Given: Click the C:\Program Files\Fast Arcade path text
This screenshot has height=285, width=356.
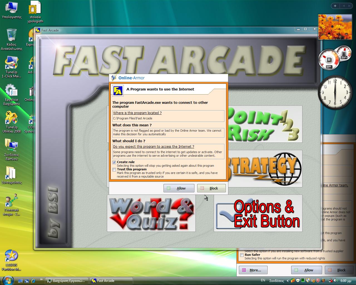Looking at the screenshot, I should click(x=133, y=118).
